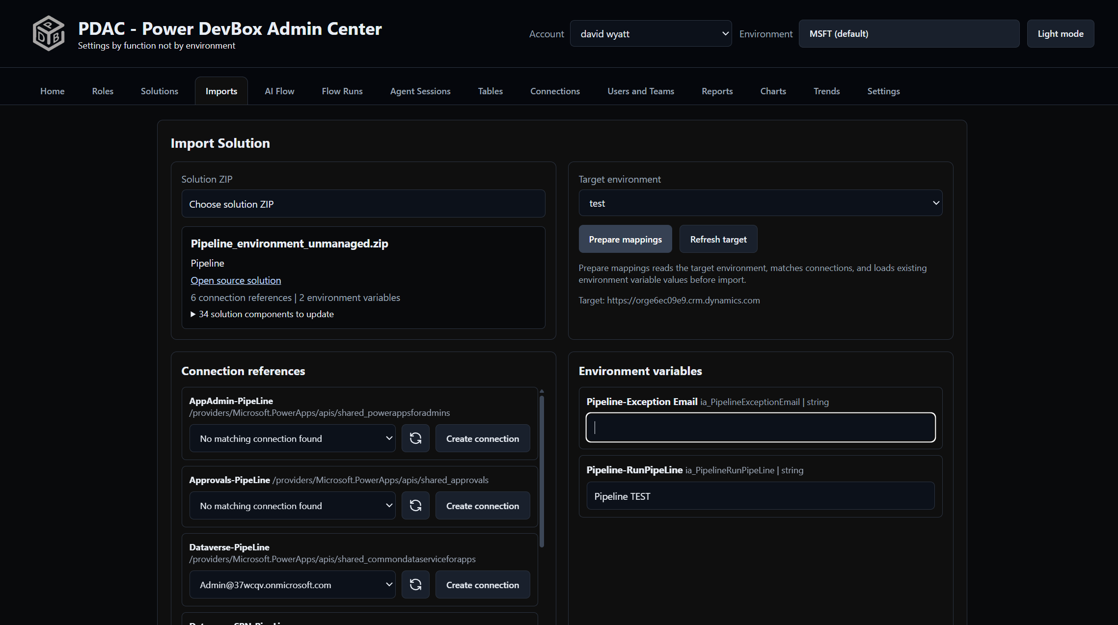Open Approvals-PipeLine connection dropdown
The width and height of the screenshot is (1118, 625).
[292, 506]
